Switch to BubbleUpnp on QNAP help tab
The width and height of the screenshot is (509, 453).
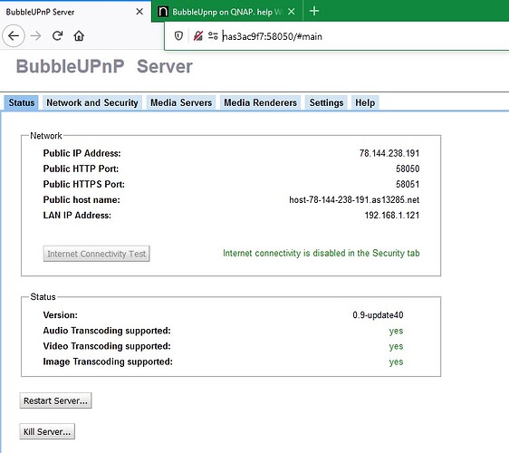tap(227, 12)
